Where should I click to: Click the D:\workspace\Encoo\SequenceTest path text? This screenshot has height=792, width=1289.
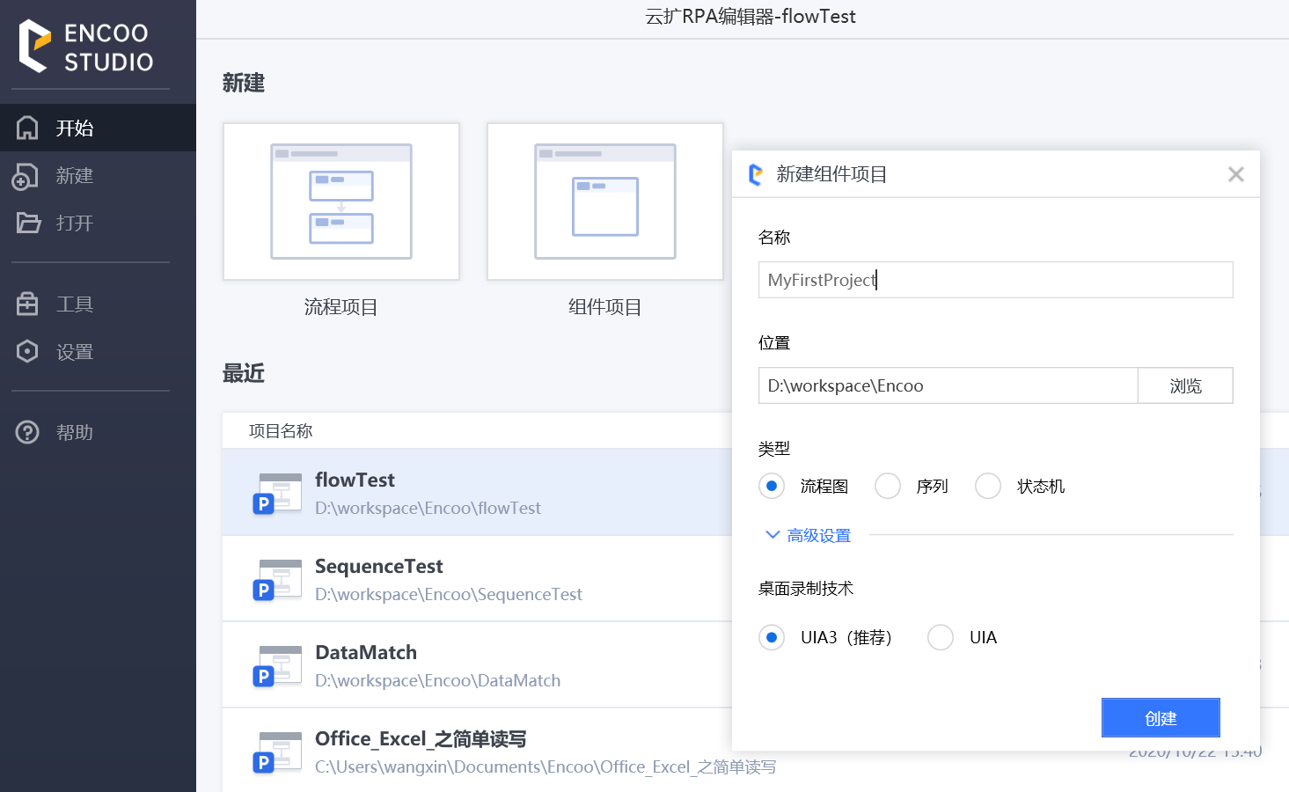(449, 594)
